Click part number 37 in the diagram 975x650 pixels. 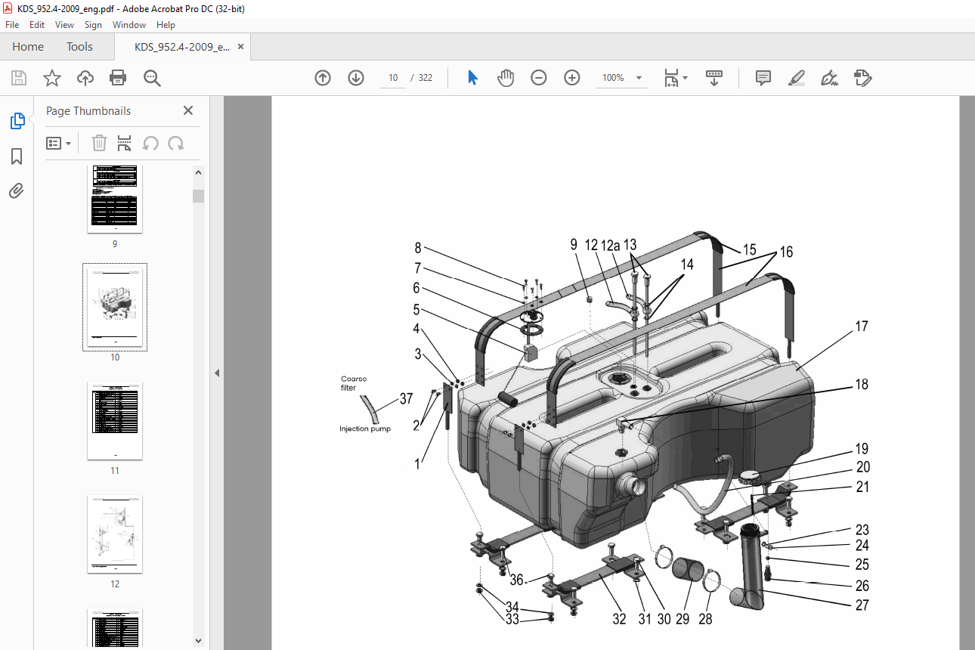[x=406, y=398]
